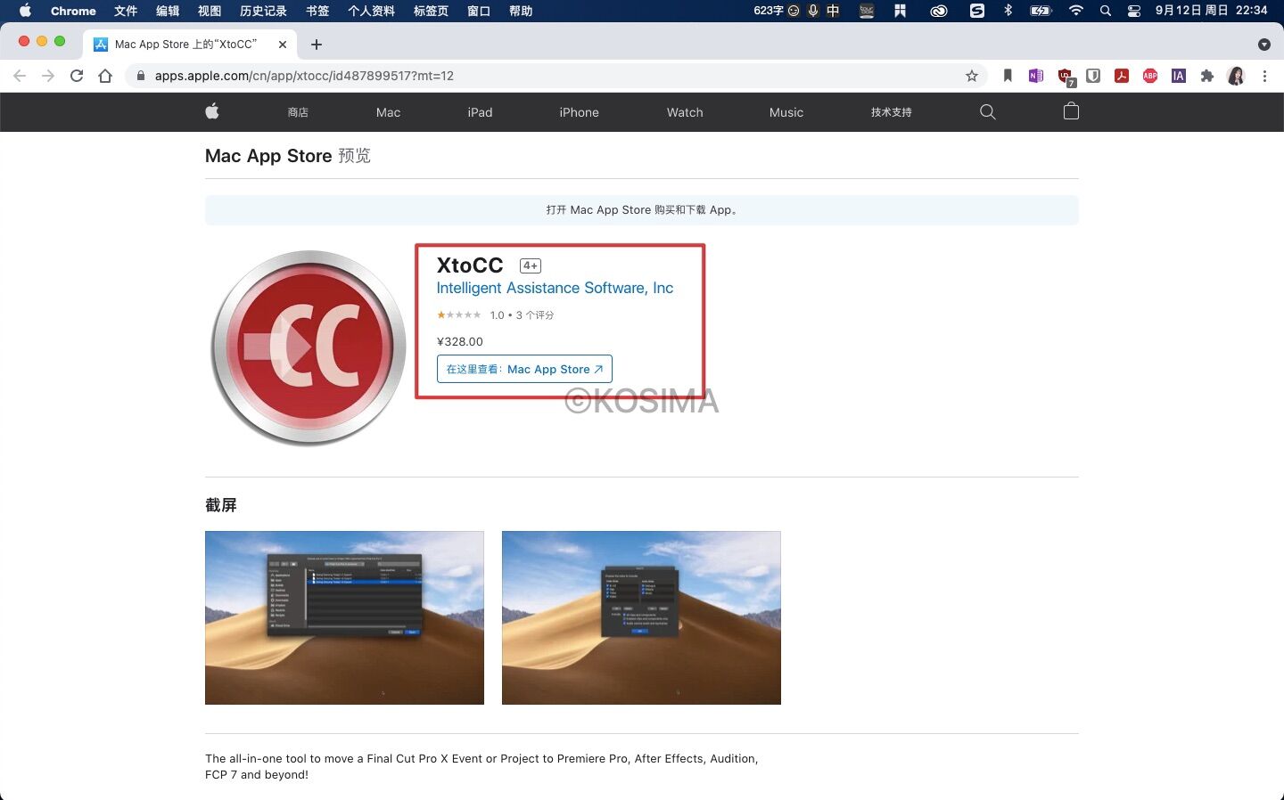Screen dimensions: 1284x800
Task: Open Chrome's three-dot menu
Action: [1264, 76]
